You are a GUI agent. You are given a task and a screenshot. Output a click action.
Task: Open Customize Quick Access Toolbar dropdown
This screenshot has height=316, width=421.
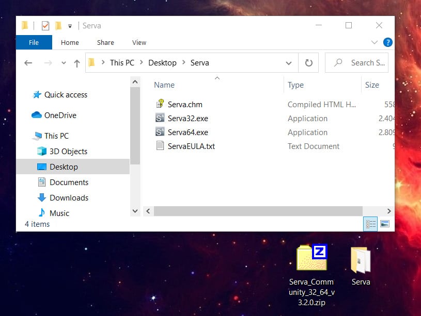pos(70,26)
